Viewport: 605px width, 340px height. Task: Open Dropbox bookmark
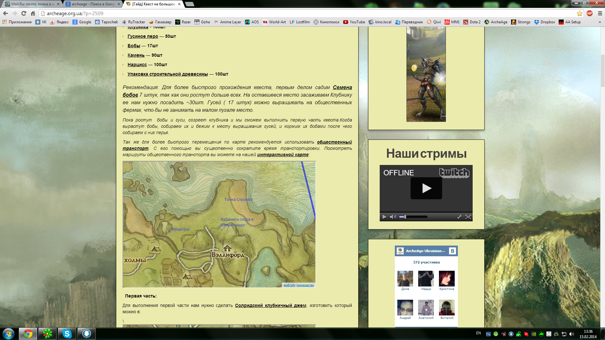click(544, 22)
